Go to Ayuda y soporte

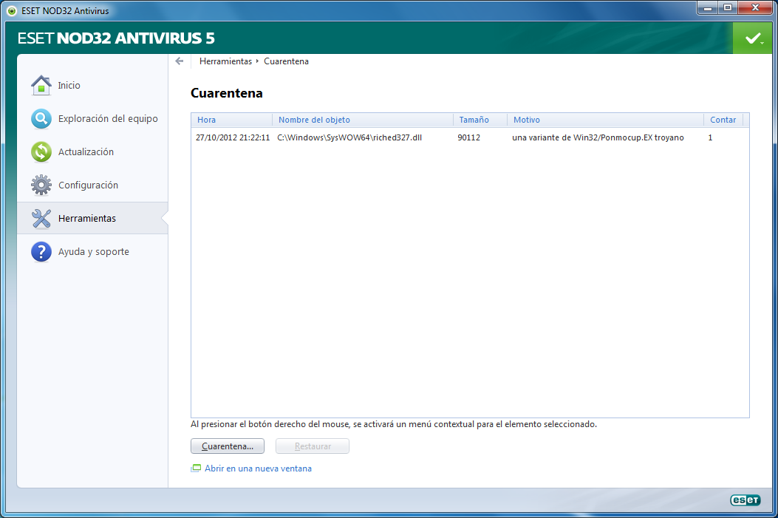(x=94, y=252)
